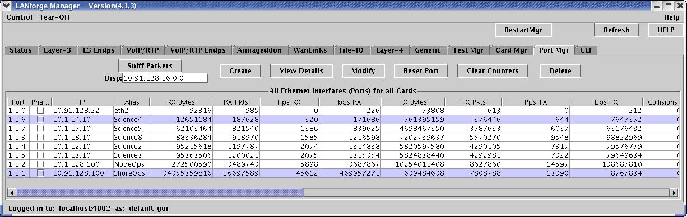Sort by the TX Pkts column header
The image size is (687, 217).
click(x=474, y=102)
